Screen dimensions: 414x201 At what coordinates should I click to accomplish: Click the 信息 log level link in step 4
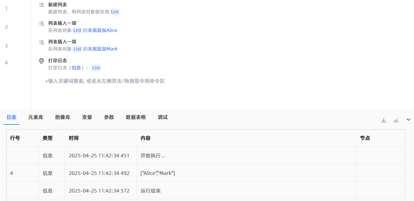pos(76,68)
